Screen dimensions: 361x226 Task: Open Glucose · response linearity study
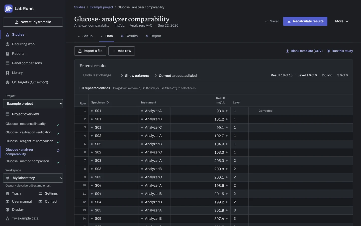coord(33,124)
